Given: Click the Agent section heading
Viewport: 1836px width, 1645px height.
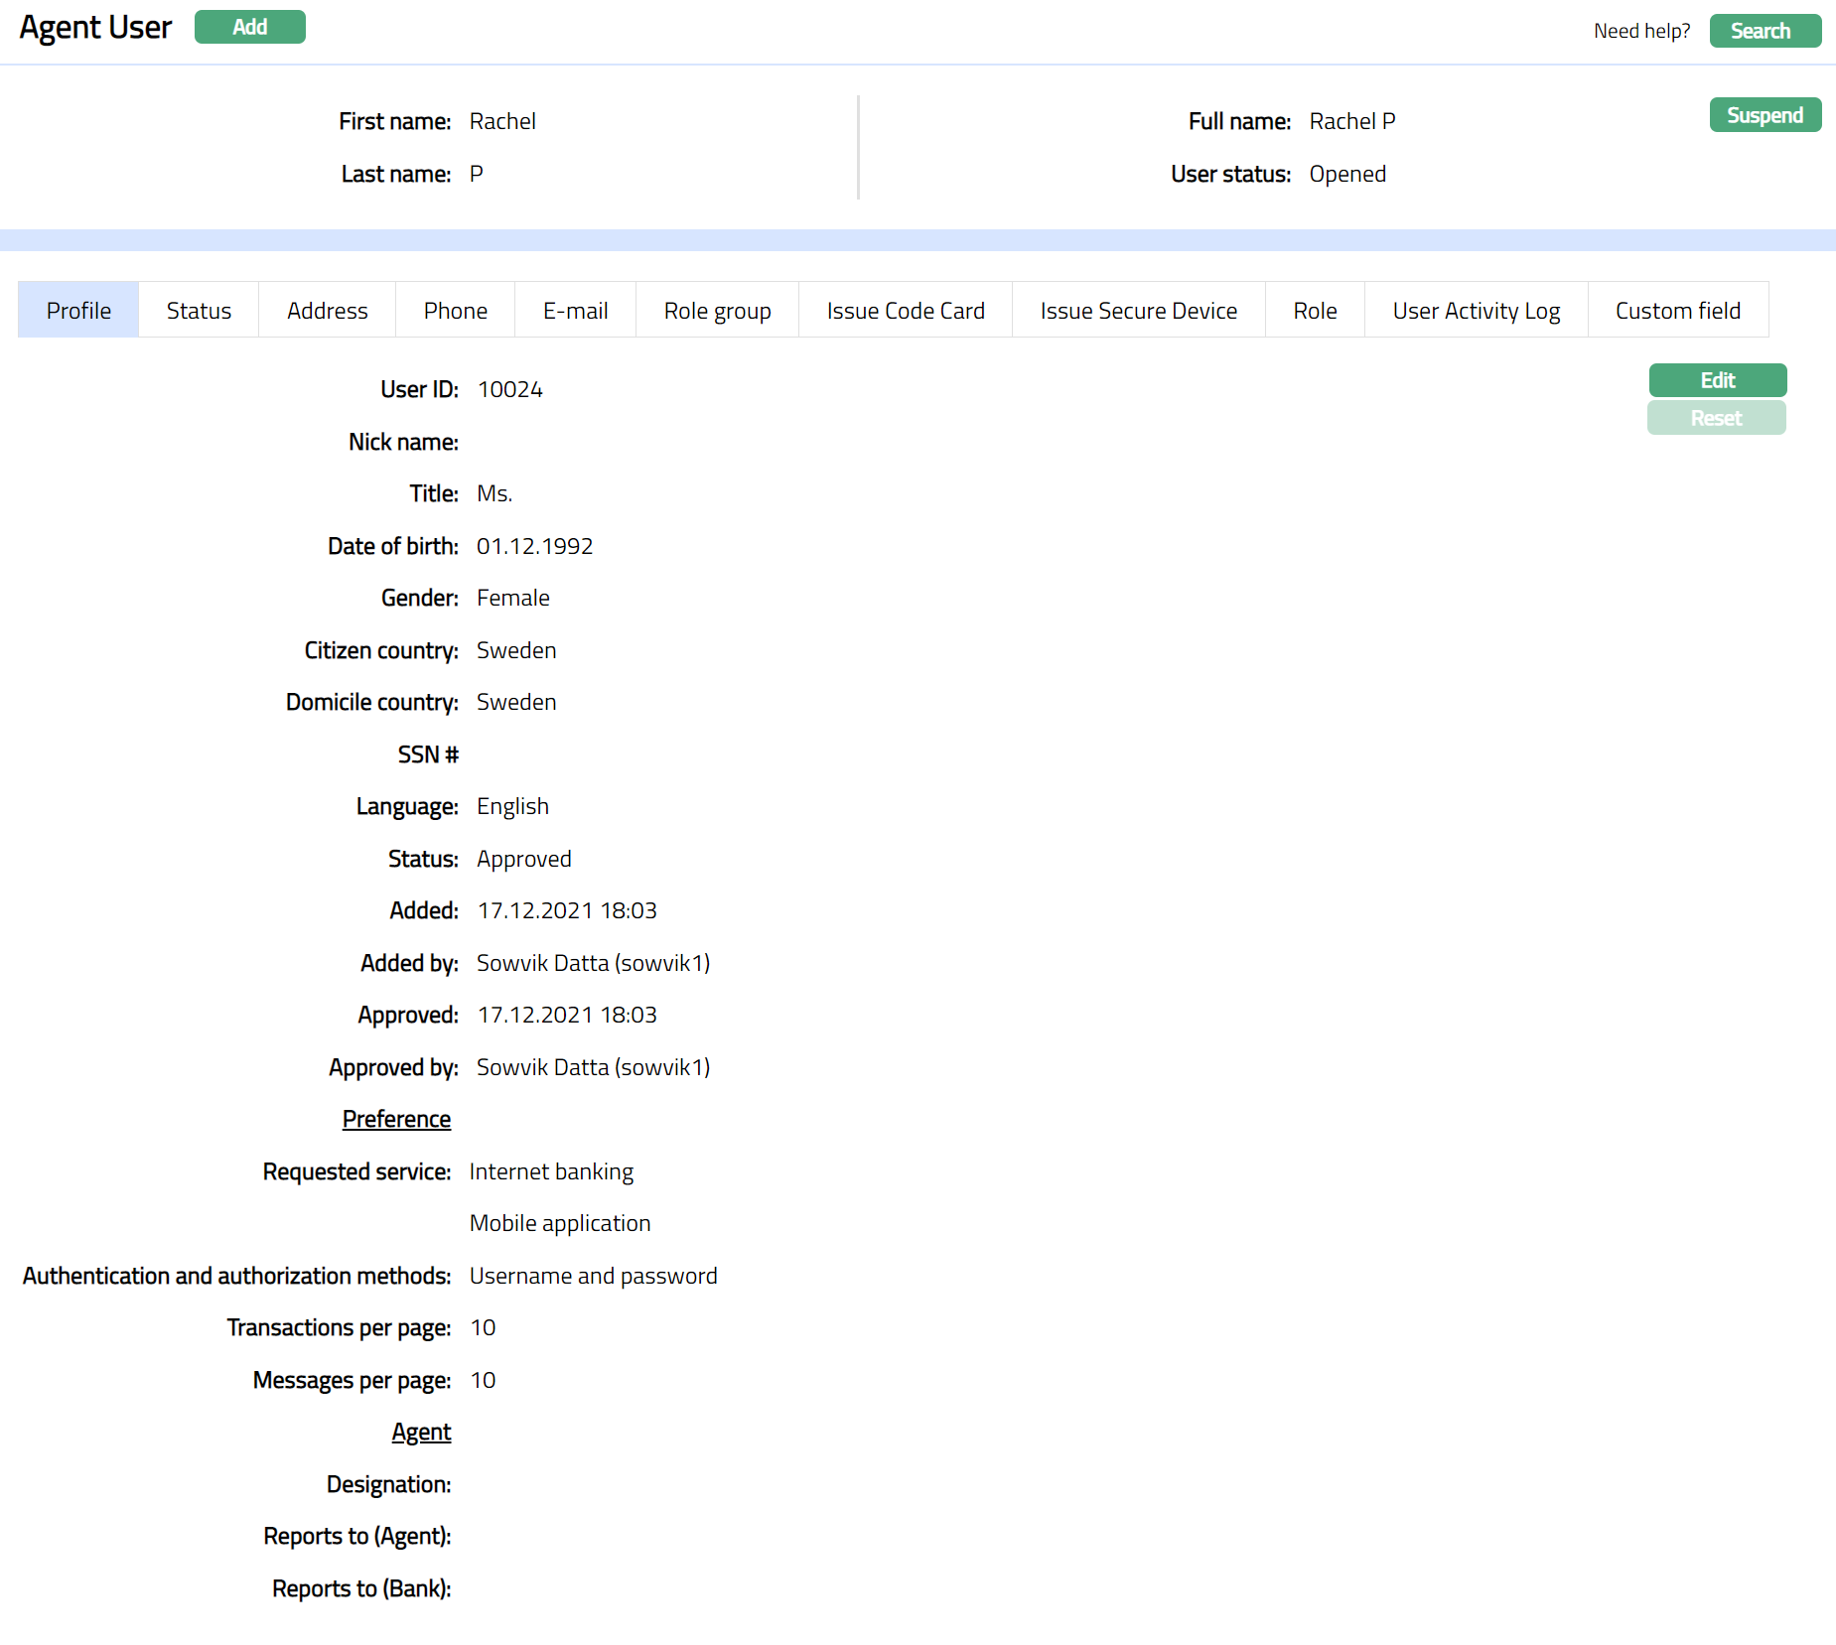Looking at the screenshot, I should 421,1432.
